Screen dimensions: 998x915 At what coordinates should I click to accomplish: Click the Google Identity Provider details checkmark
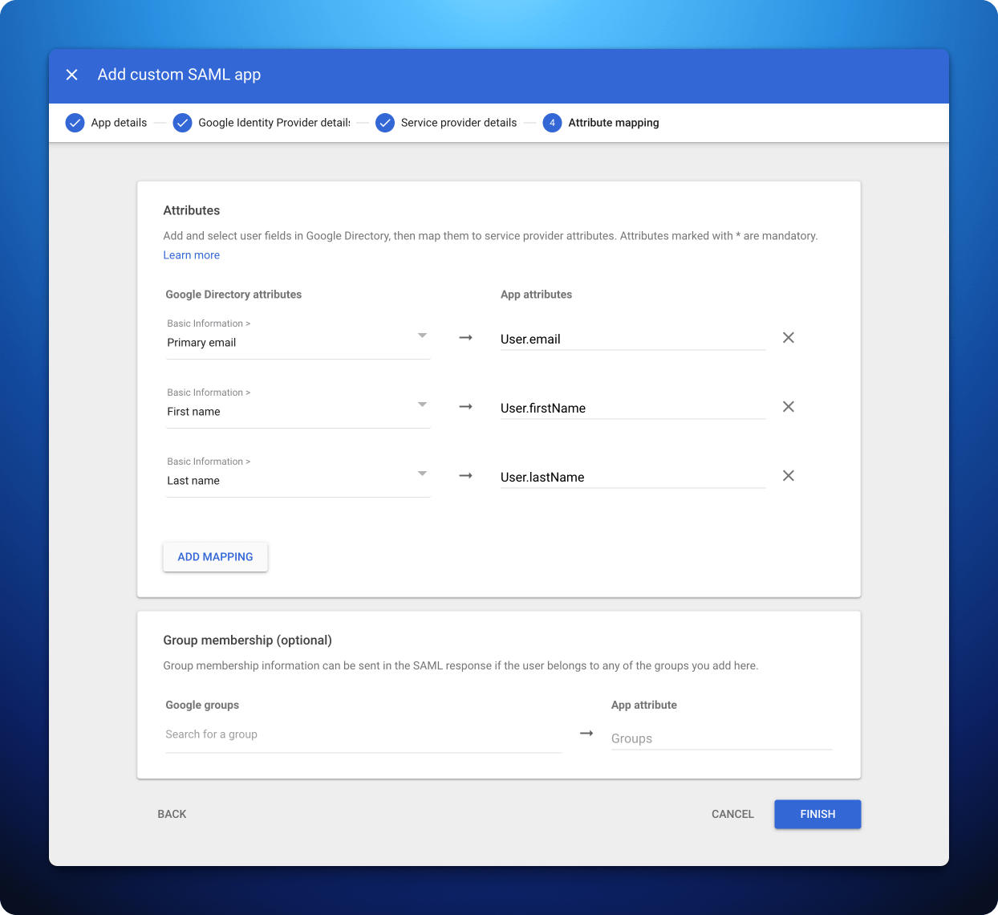182,122
